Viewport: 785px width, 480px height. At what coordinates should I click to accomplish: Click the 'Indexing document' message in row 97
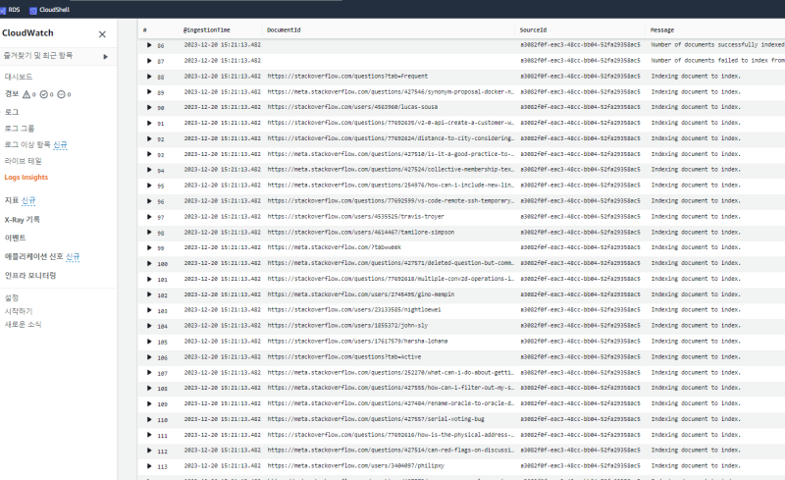click(696, 217)
